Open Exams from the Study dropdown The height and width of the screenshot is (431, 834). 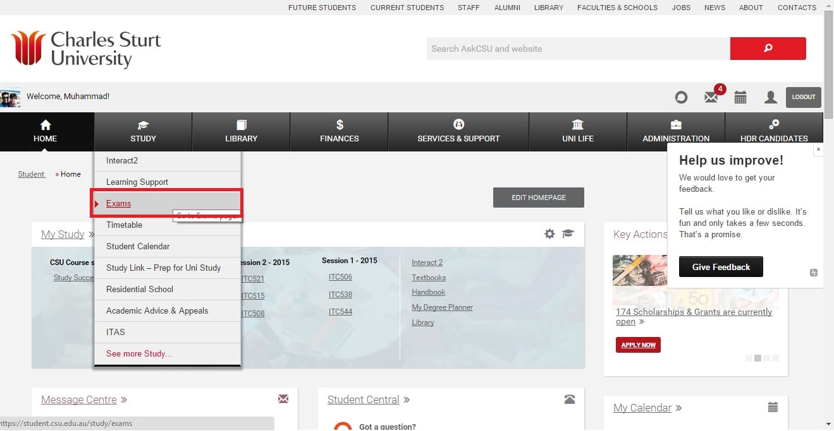[x=168, y=203]
